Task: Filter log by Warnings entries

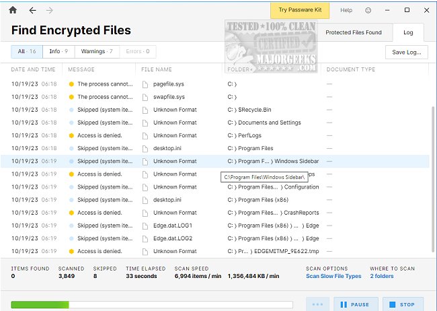Action: (x=97, y=52)
